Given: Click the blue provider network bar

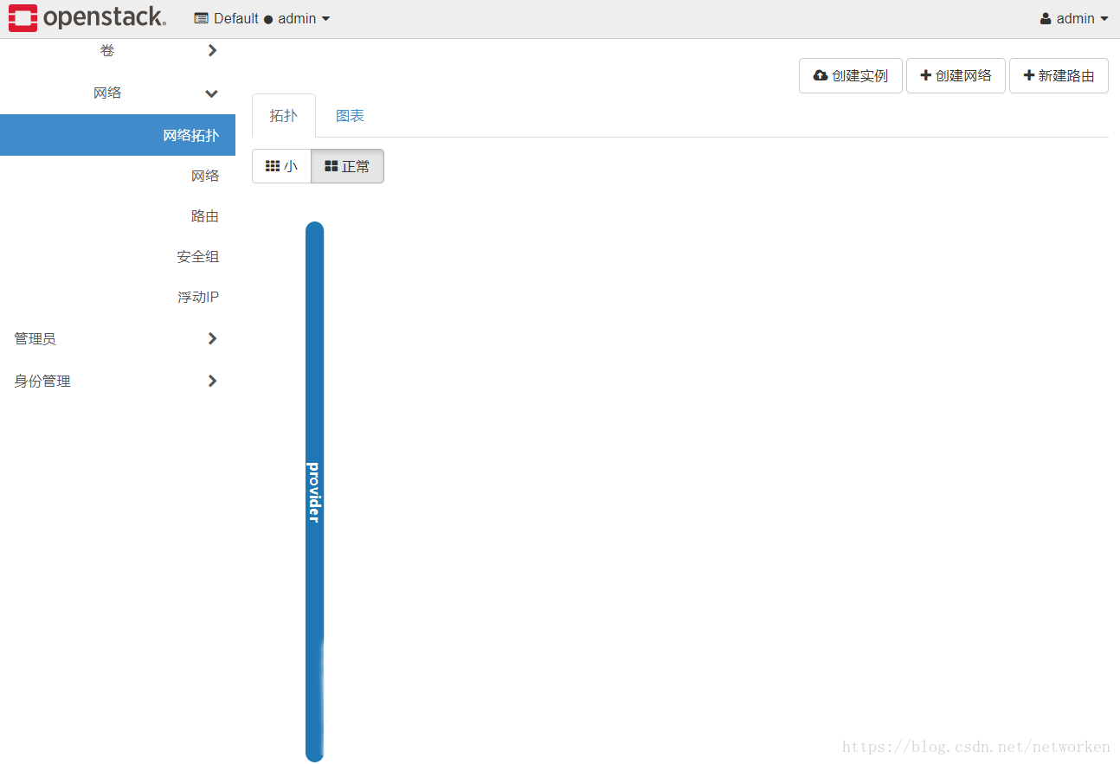Looking at the screenshot, I should click(314, 485).
